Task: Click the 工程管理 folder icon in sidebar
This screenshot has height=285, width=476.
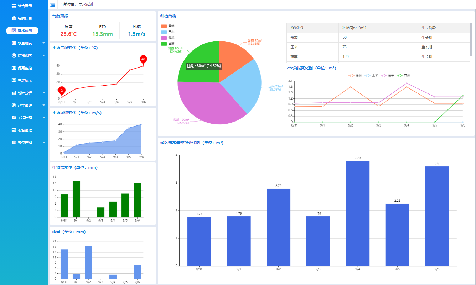Action: (14, 118)
